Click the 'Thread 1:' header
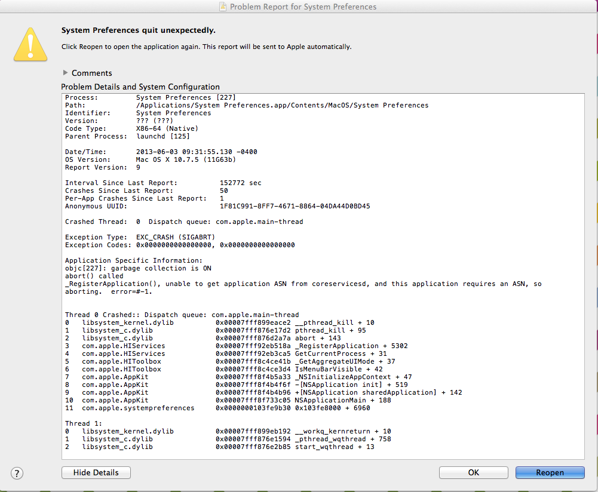This screenshot has width=598, height=492. (84, 424)
